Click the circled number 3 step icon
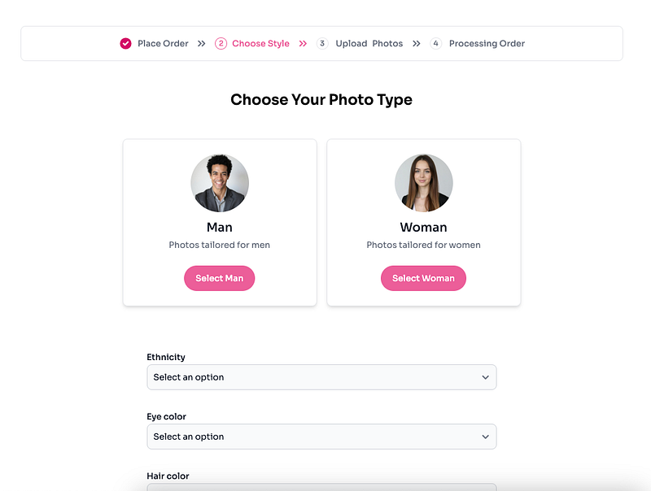Image resolution: width=651 pixels, height=491 pixels. 322,44
